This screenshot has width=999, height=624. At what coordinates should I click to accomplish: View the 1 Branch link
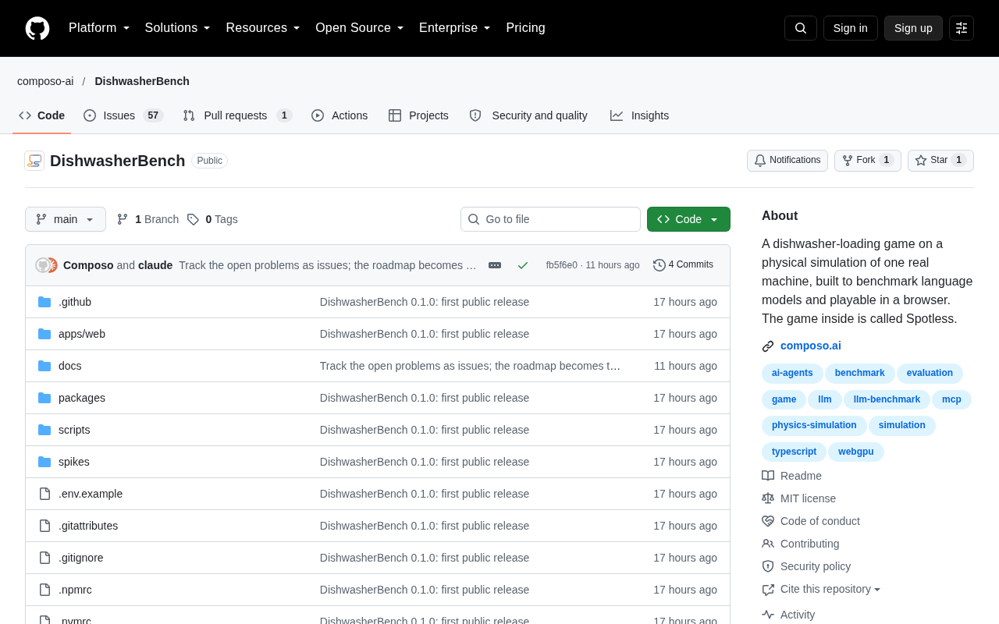148,219
